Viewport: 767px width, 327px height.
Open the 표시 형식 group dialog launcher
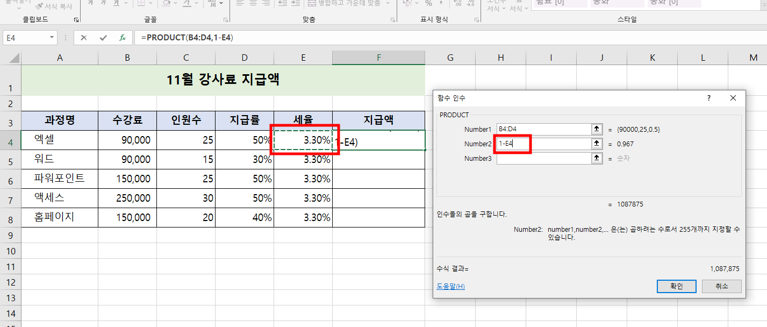click(476, 20)
